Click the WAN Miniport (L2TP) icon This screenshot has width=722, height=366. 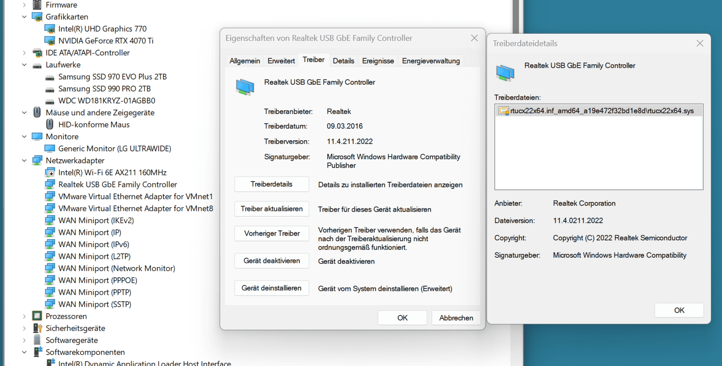pyautogui.click(x=50, y=256)
